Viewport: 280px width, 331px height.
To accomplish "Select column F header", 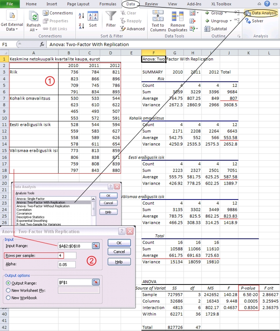I will click(x=153, y=53).
